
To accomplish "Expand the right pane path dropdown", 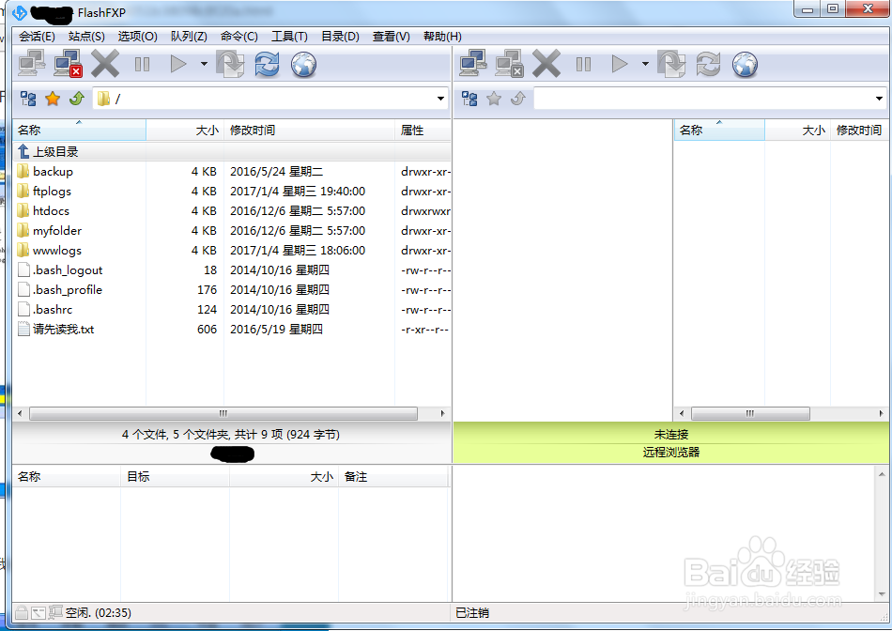I will click(x=880, y=99).
